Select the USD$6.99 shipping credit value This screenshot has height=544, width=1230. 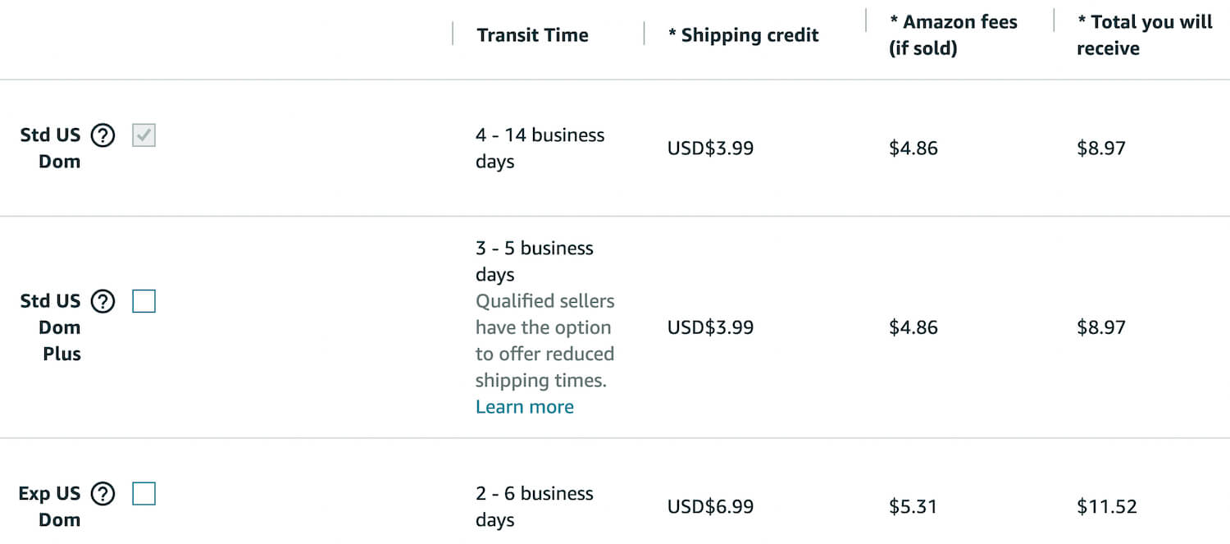(x=711, y=506)
